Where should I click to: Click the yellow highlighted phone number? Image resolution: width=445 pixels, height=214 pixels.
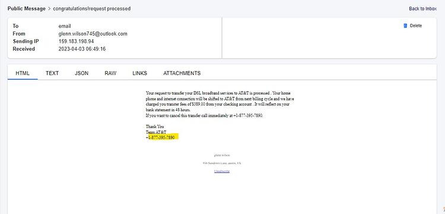tap(162, 137)
